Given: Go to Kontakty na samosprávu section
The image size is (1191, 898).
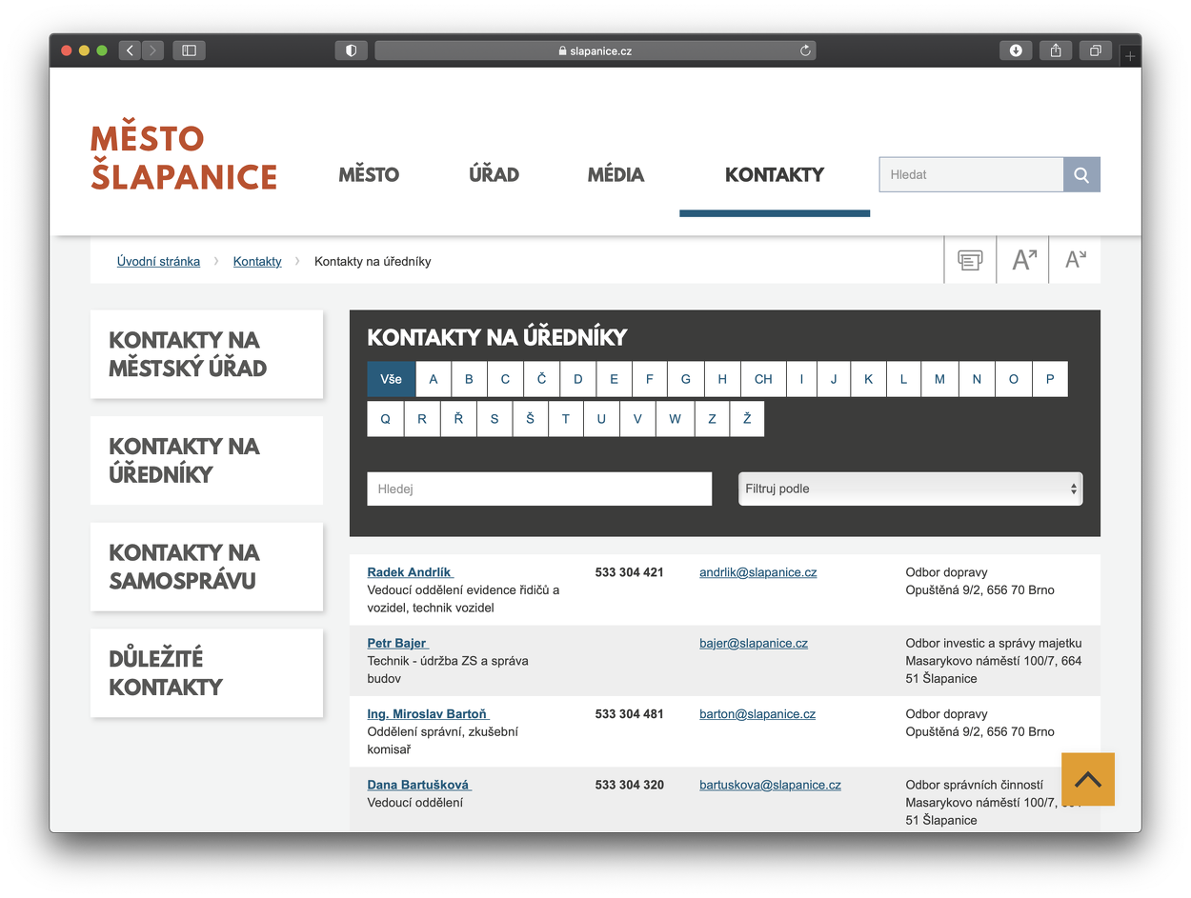Looking at the screenshot, I should tap(206, 567).
